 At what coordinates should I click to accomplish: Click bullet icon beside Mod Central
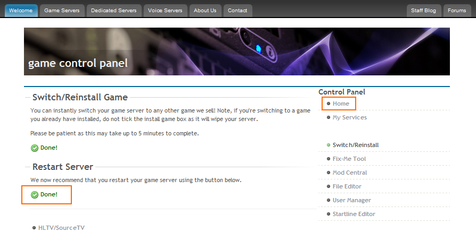pos(329,173)
